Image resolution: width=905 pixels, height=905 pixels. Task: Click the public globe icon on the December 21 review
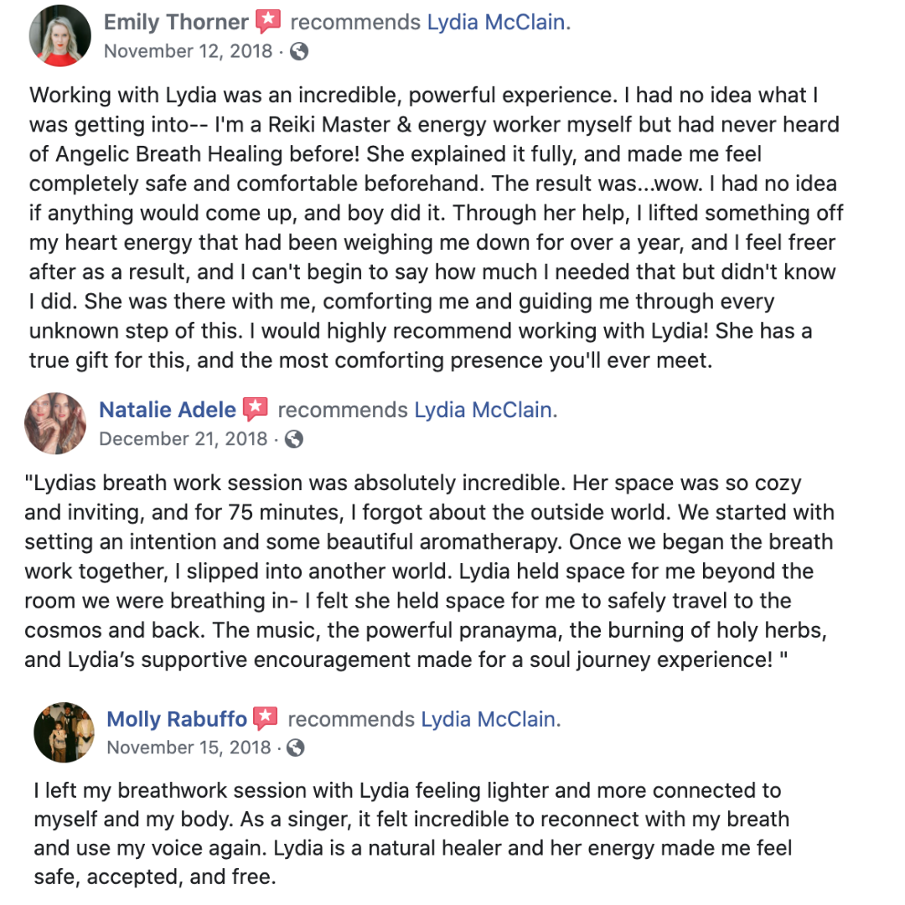coord(294,439)
